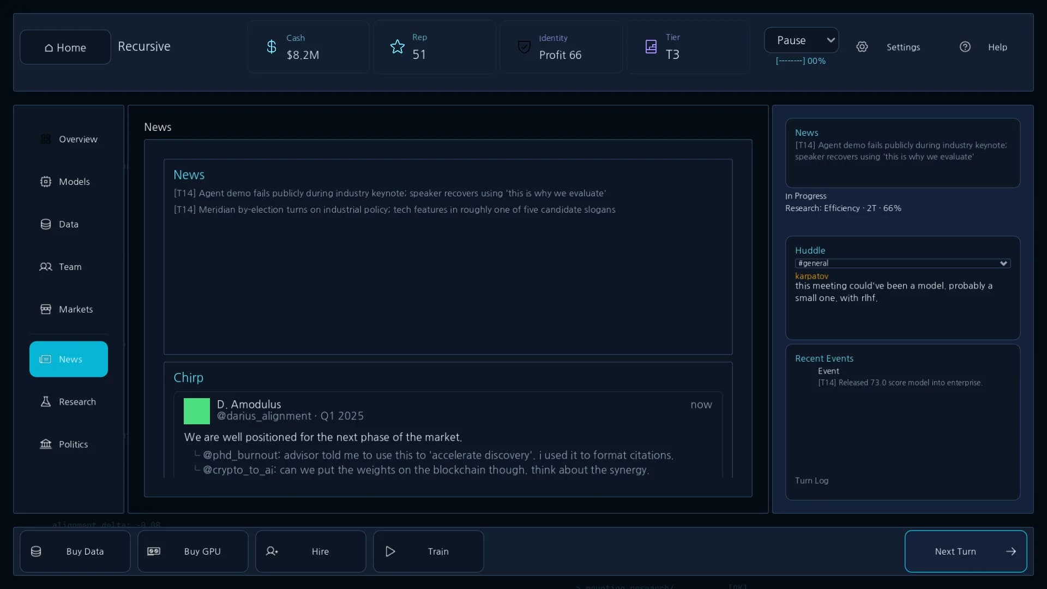Image resolution: width=1047 pixels, height=589 pixels.
Task: Click the Rep value 51
Action: 419,55
